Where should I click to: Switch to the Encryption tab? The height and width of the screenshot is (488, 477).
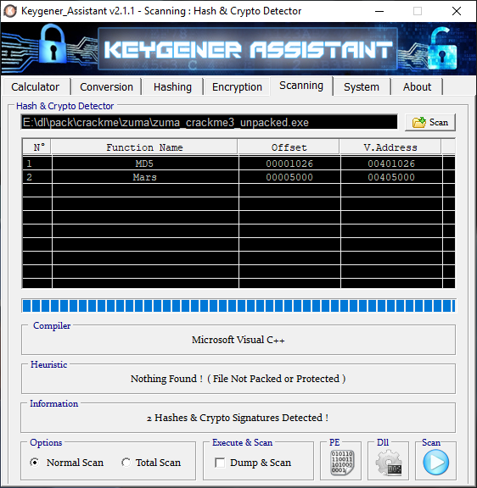[x=237, y=86]
